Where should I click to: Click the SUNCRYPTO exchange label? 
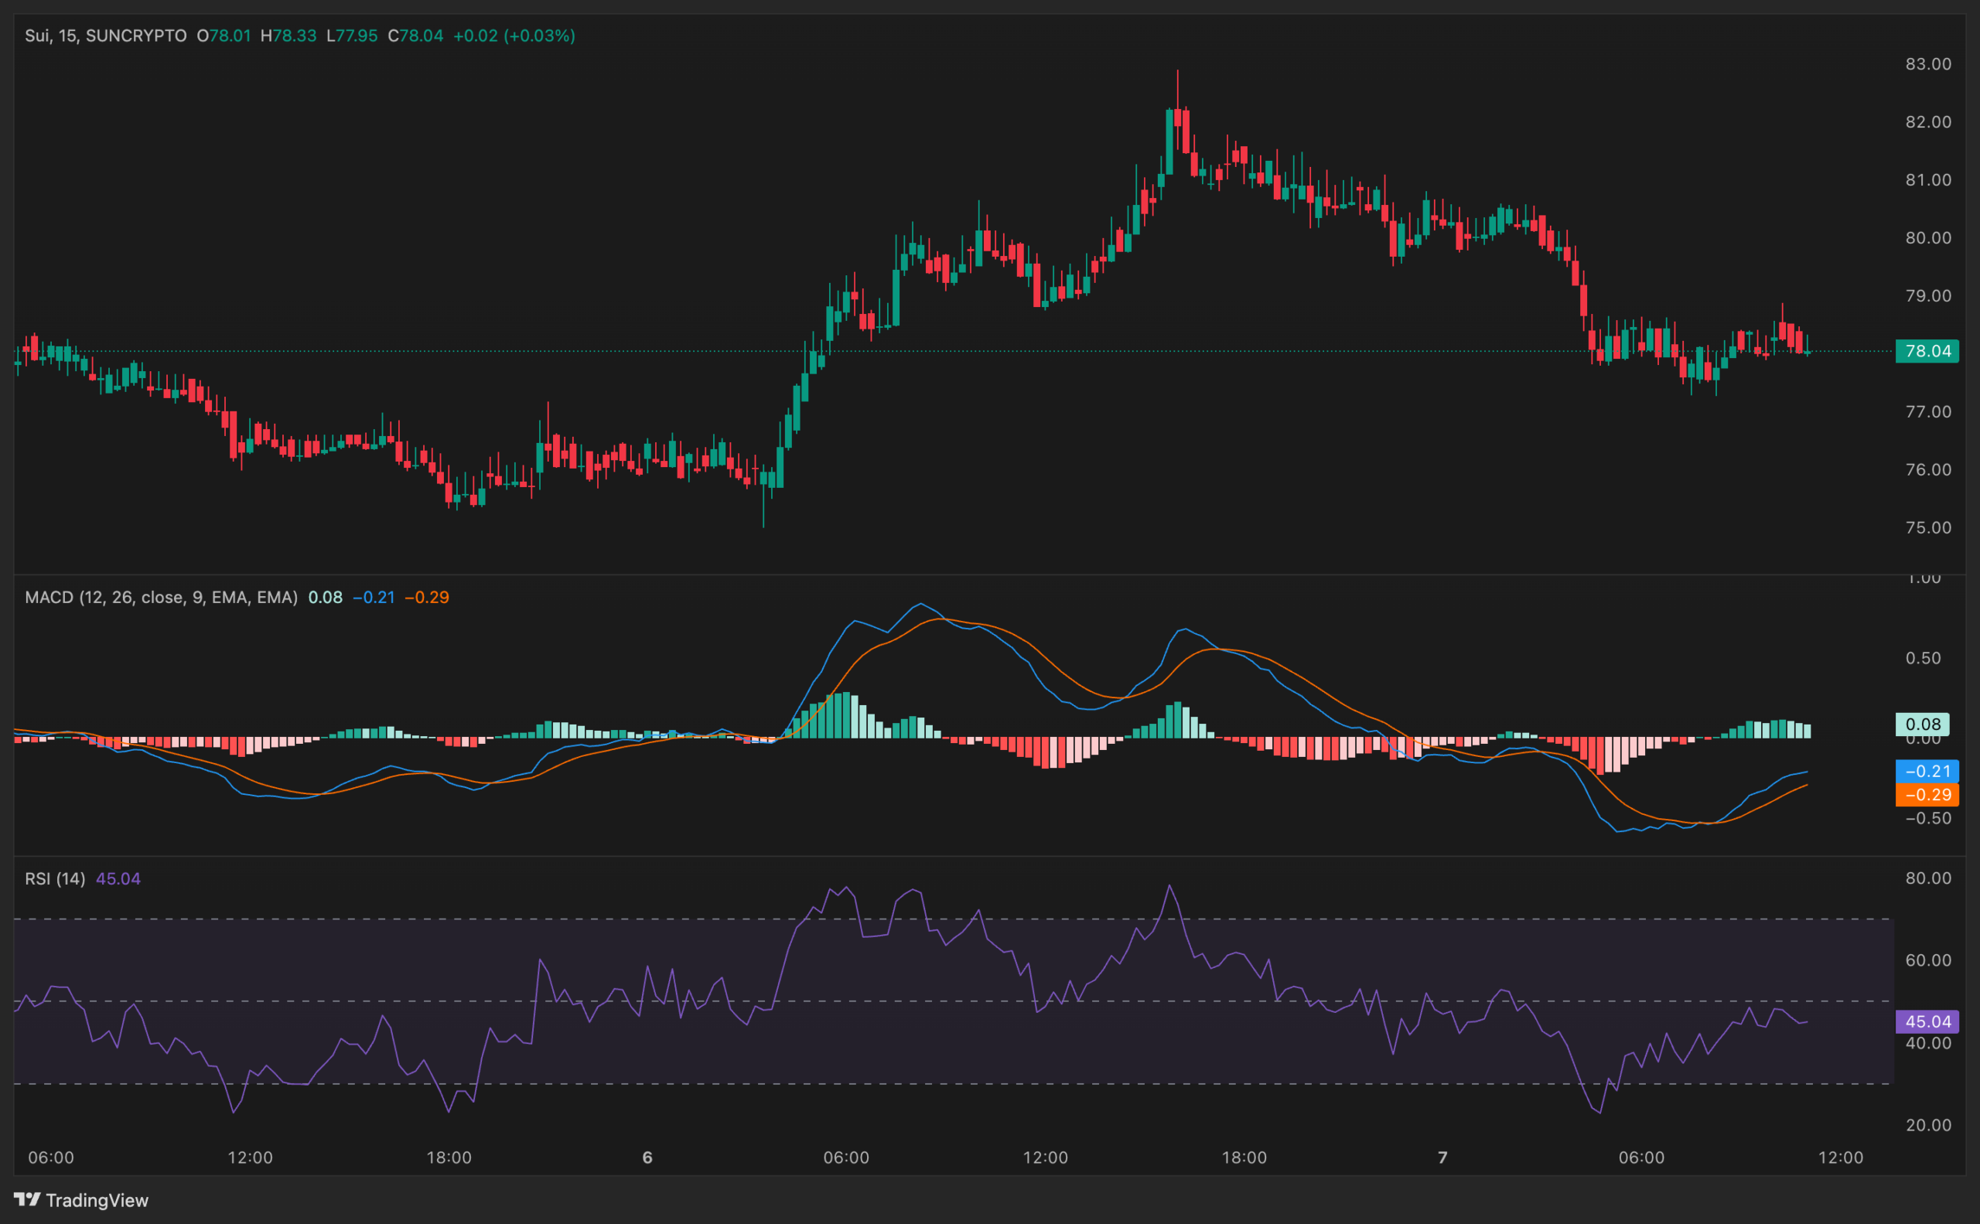[135, 36]
